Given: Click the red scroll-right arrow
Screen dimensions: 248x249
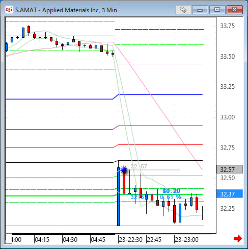Looking at the screenshot, I should pyautogui.click(x=238, y=238).
